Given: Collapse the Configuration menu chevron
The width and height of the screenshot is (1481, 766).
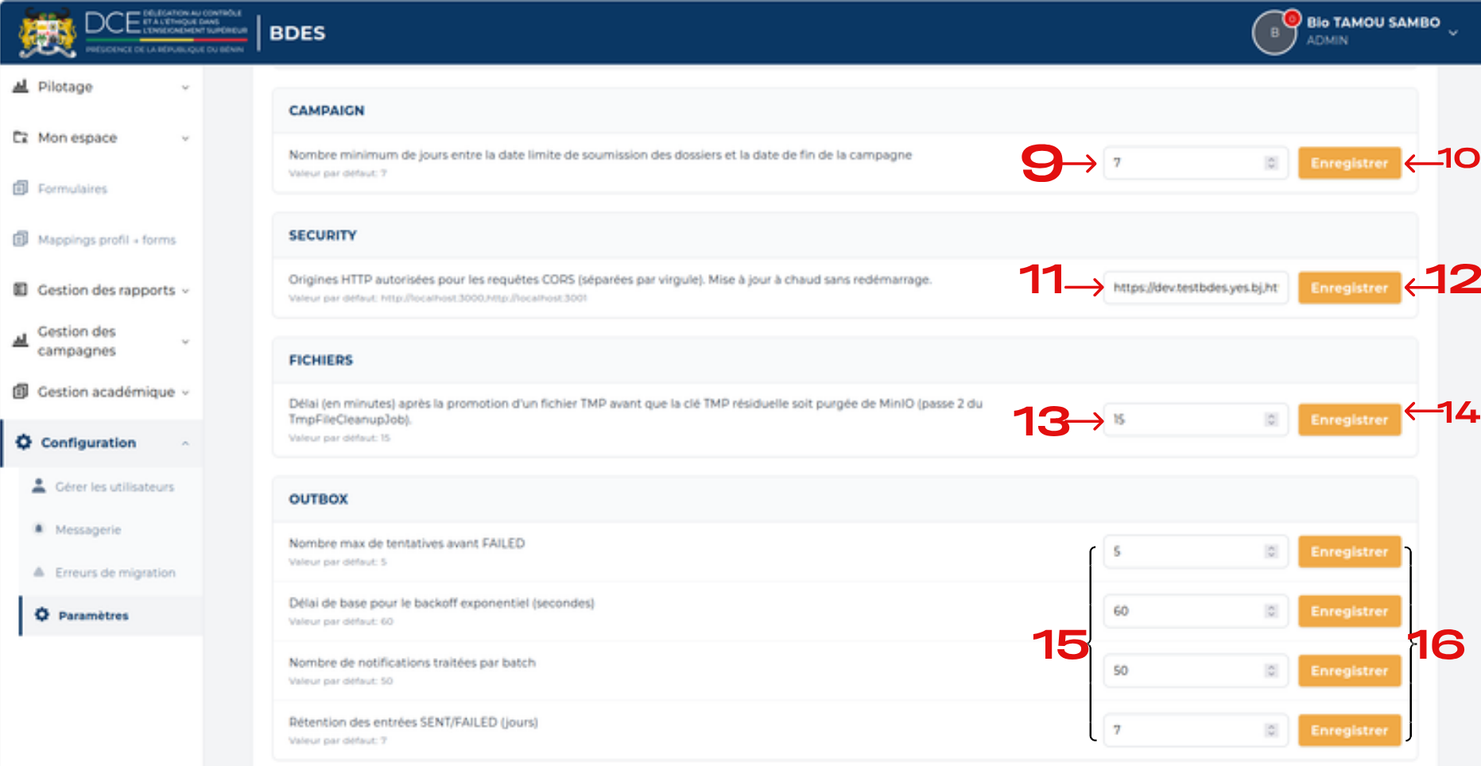Looking at the screenshot, I should (x=185, y=443).
